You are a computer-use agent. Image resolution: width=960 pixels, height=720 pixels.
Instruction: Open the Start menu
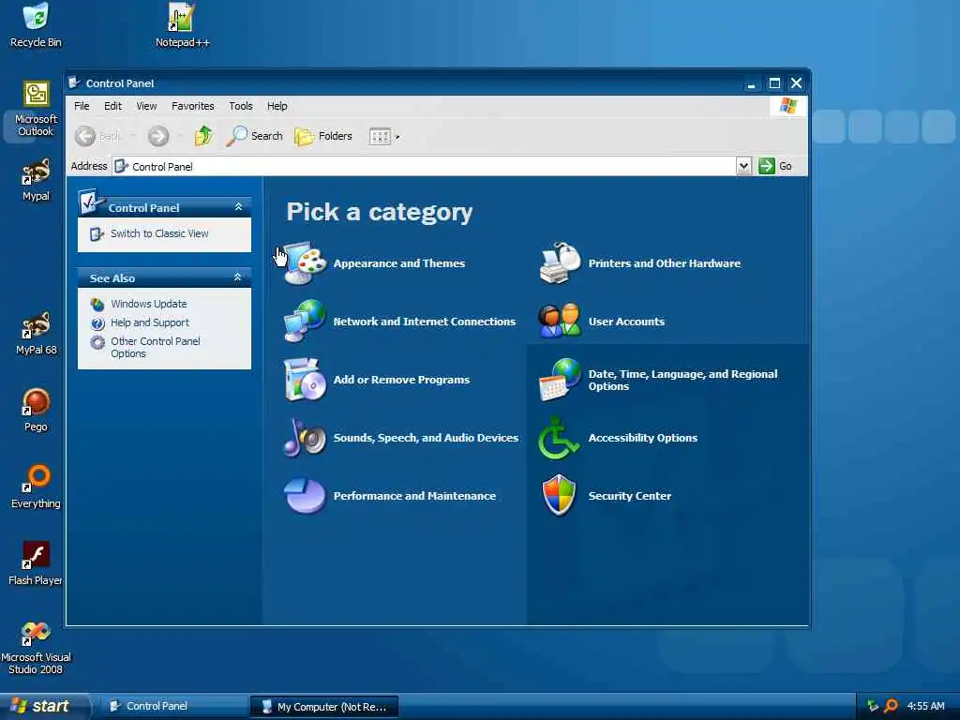click(43, 707)
